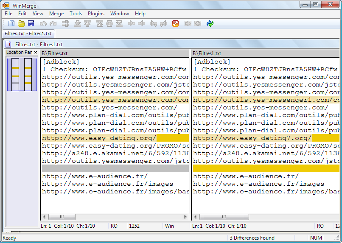342x243 pixels.
Task: Click the left pane RO status indicator
Action: click(114, 226)
